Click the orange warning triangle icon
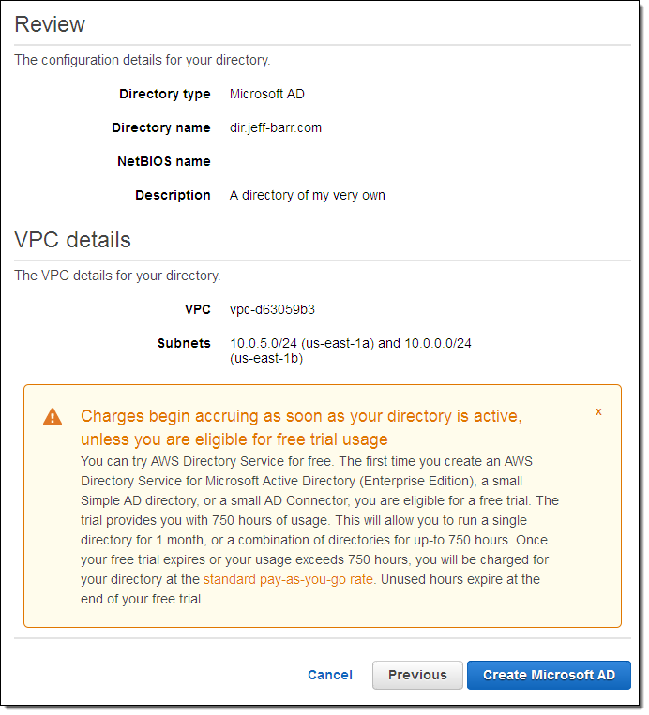Screen dimensions: 649x715 point(53,417)
